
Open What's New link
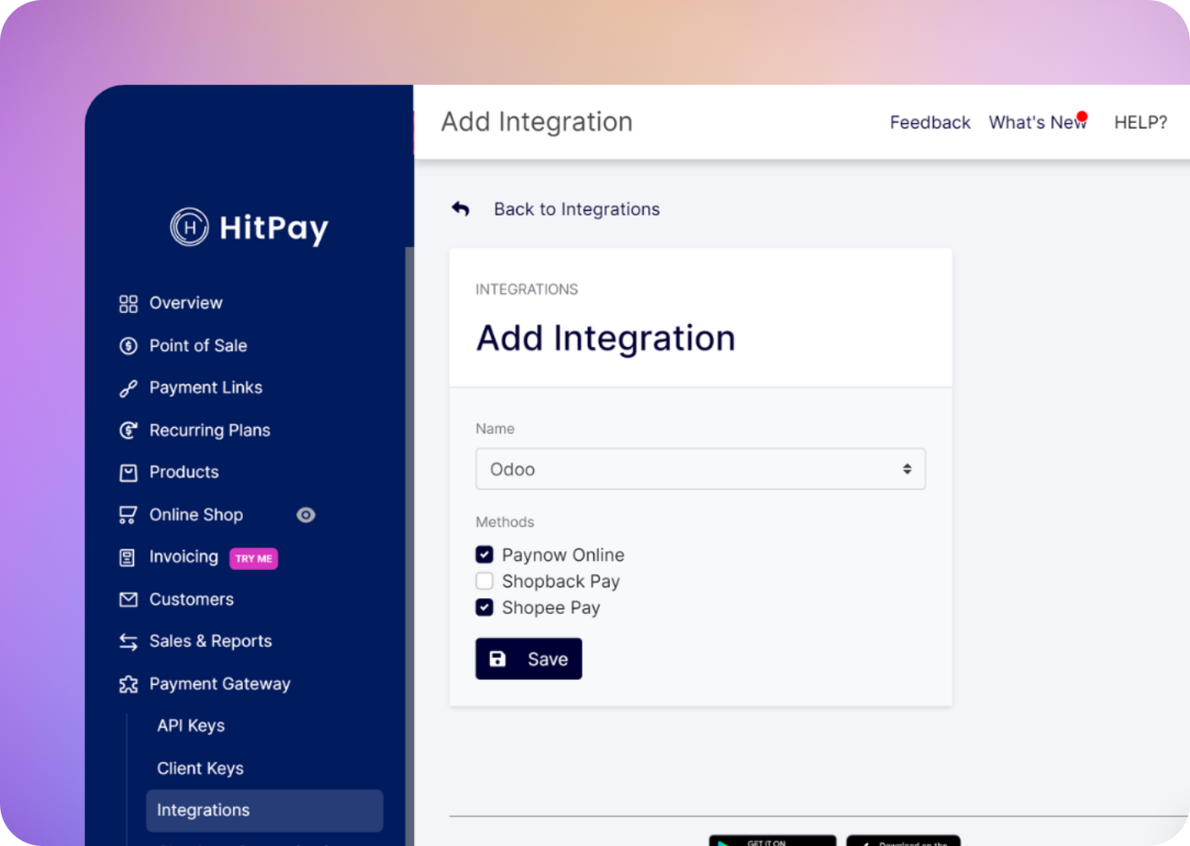pyautogui.click(x=1038, y=122)
